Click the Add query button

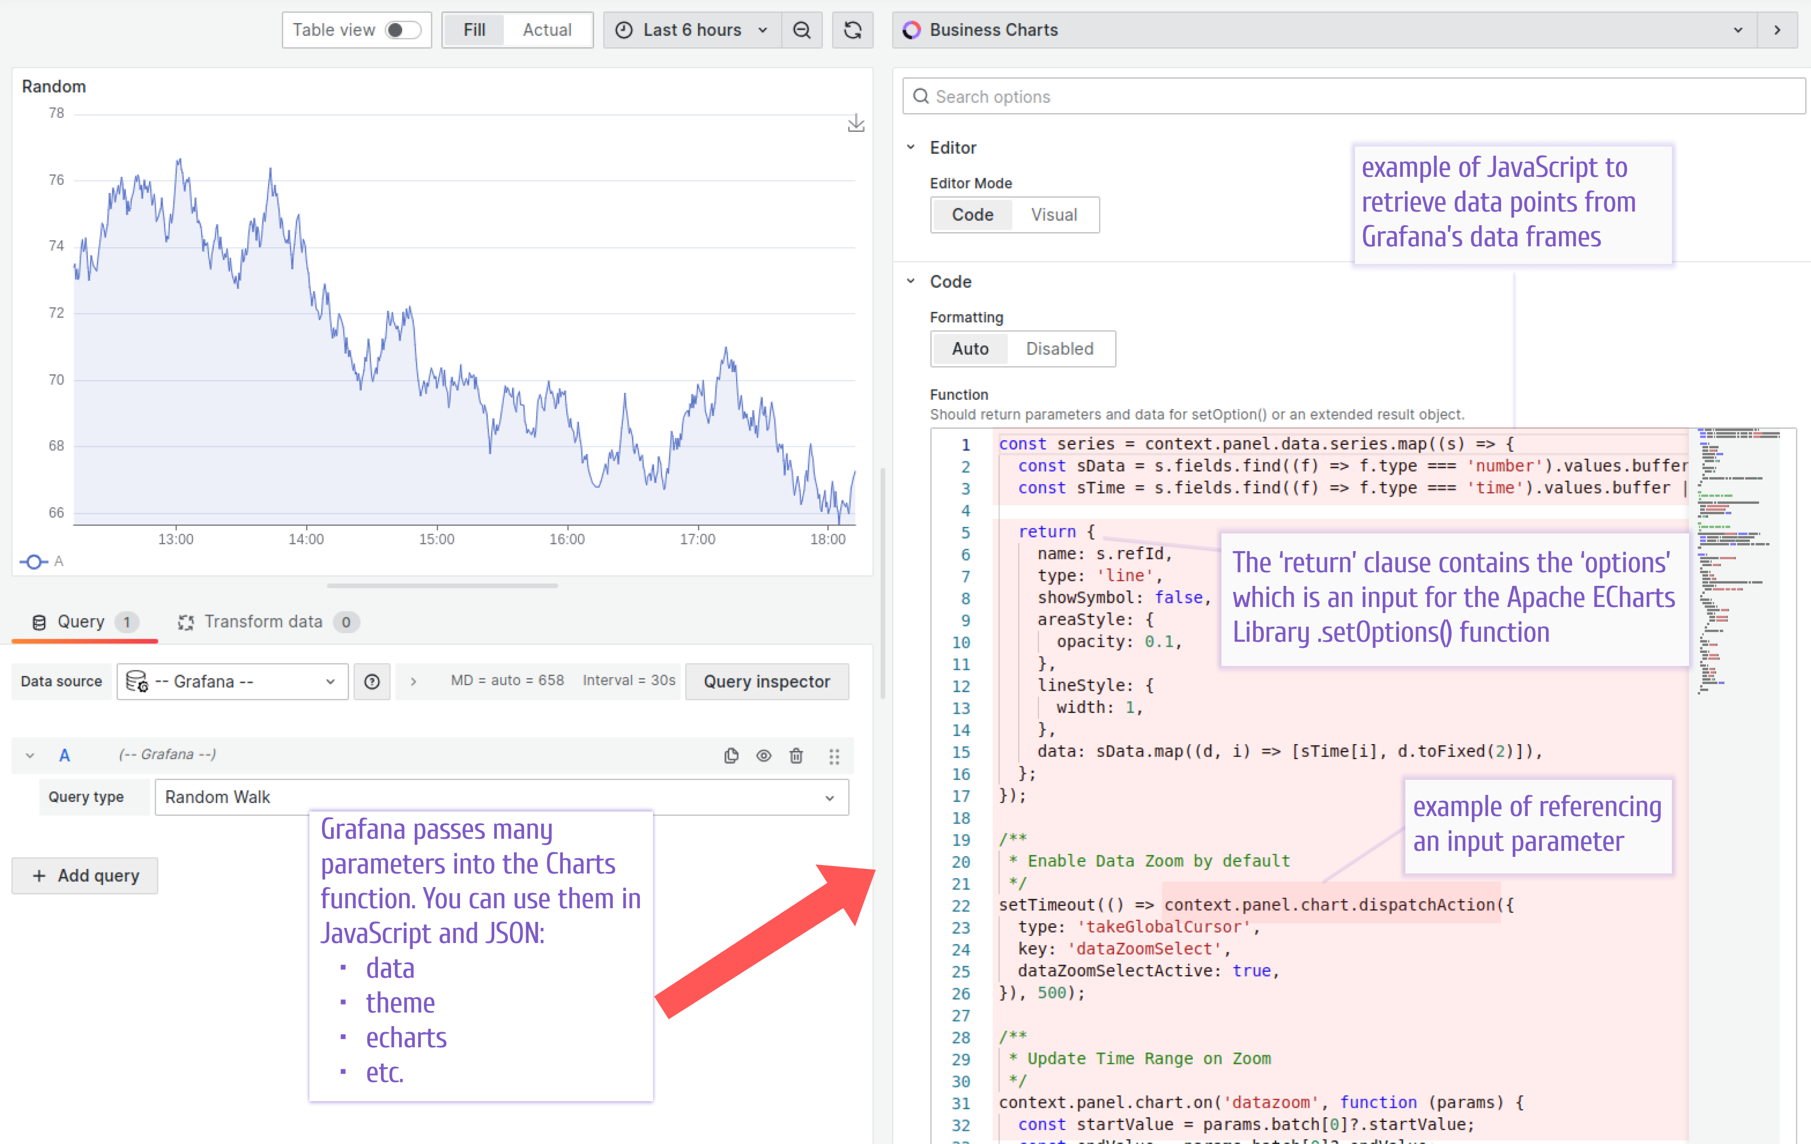click(x=84, y=875)
